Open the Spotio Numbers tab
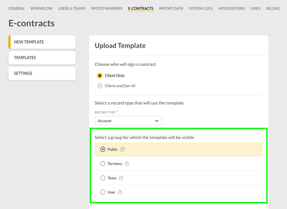This screenshot has width=287, height=209. point(107,9)
